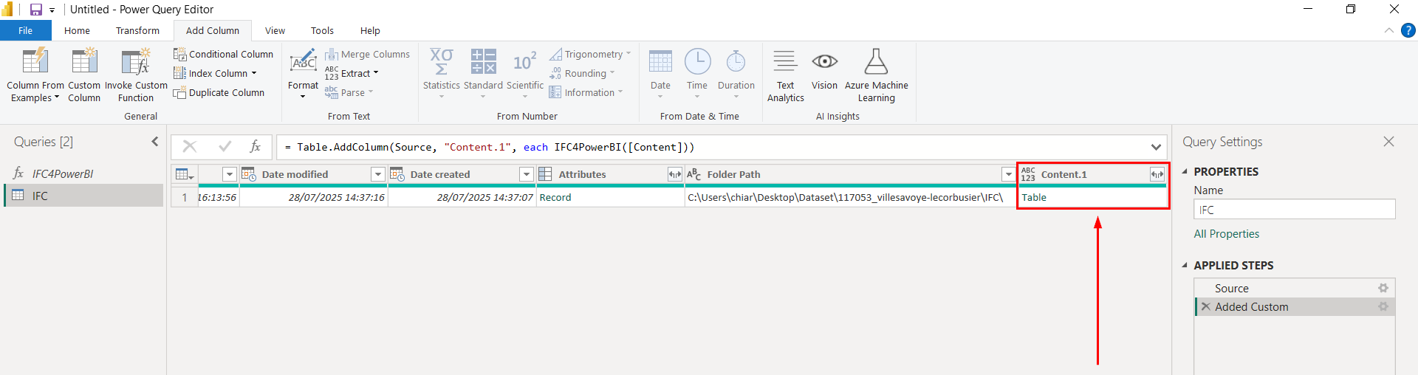
Task: Expand the formula bar
Action: click(x=1156, y=147)
